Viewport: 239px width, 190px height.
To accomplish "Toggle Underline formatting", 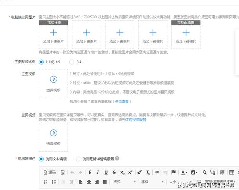I will click(106, 172).
